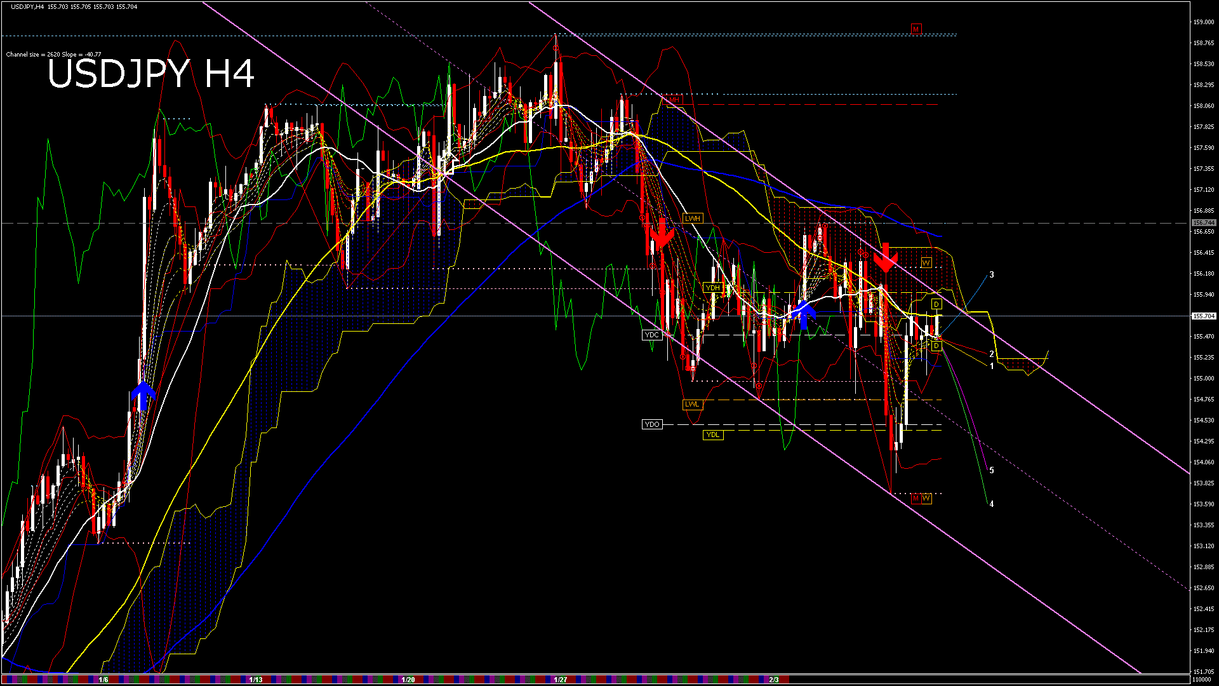Click the red down arrow beside the LWH label
This screenshot has height=686, width=1219.
(x=662, y=233)
